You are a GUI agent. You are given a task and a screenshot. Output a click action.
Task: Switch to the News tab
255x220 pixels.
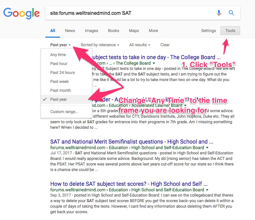(x=70, y=31)
